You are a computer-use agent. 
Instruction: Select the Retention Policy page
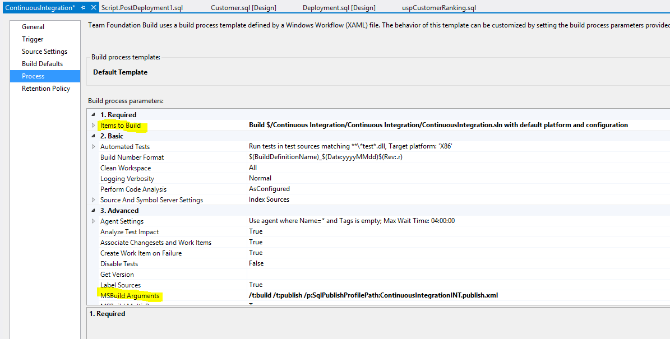tap(46, 89)
